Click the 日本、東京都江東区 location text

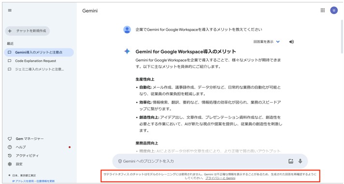pos(24,175)
